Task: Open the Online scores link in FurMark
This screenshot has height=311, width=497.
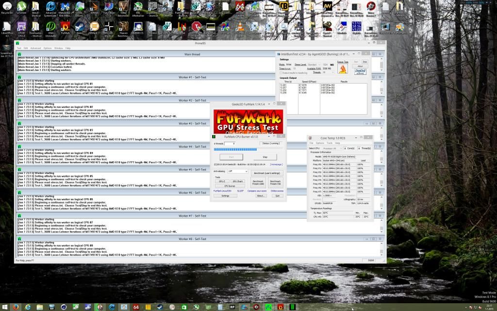Action: (x=277, y=191)
